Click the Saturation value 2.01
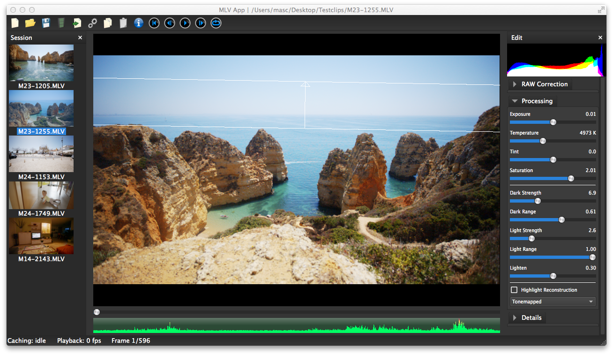Viewport: 613px width, 355px height. click(x=591, y=170)
